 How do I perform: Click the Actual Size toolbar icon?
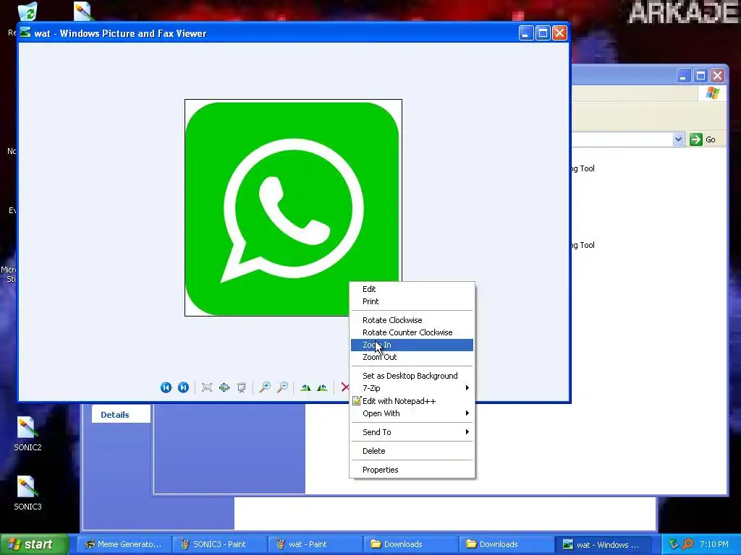point(224,387)
